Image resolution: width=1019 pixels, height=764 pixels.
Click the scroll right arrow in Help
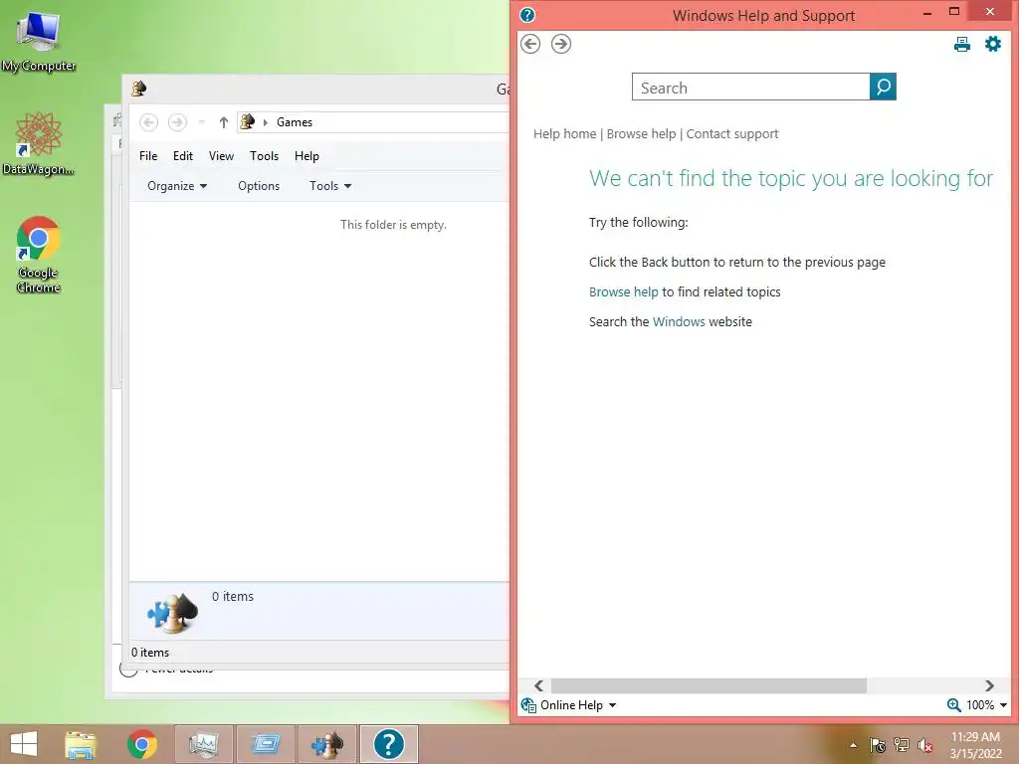click(x=989, y=685)
